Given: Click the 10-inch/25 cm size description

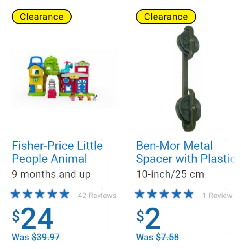Looking at the screenshot, I should pos(170,174).
